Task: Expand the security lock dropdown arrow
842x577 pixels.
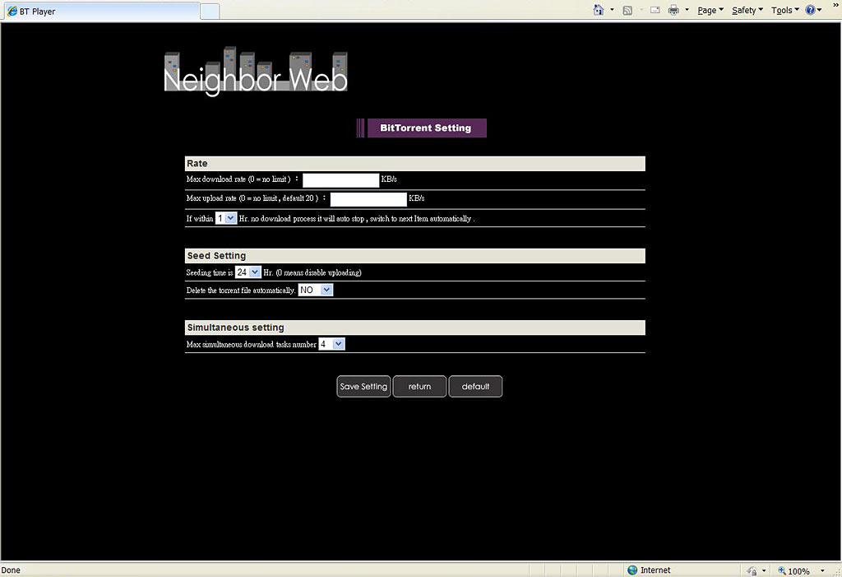Action: pos(764,570)
